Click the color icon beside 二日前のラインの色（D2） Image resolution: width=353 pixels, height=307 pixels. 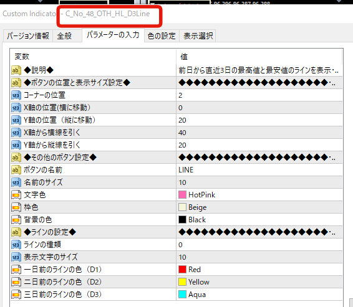(16, 282)
